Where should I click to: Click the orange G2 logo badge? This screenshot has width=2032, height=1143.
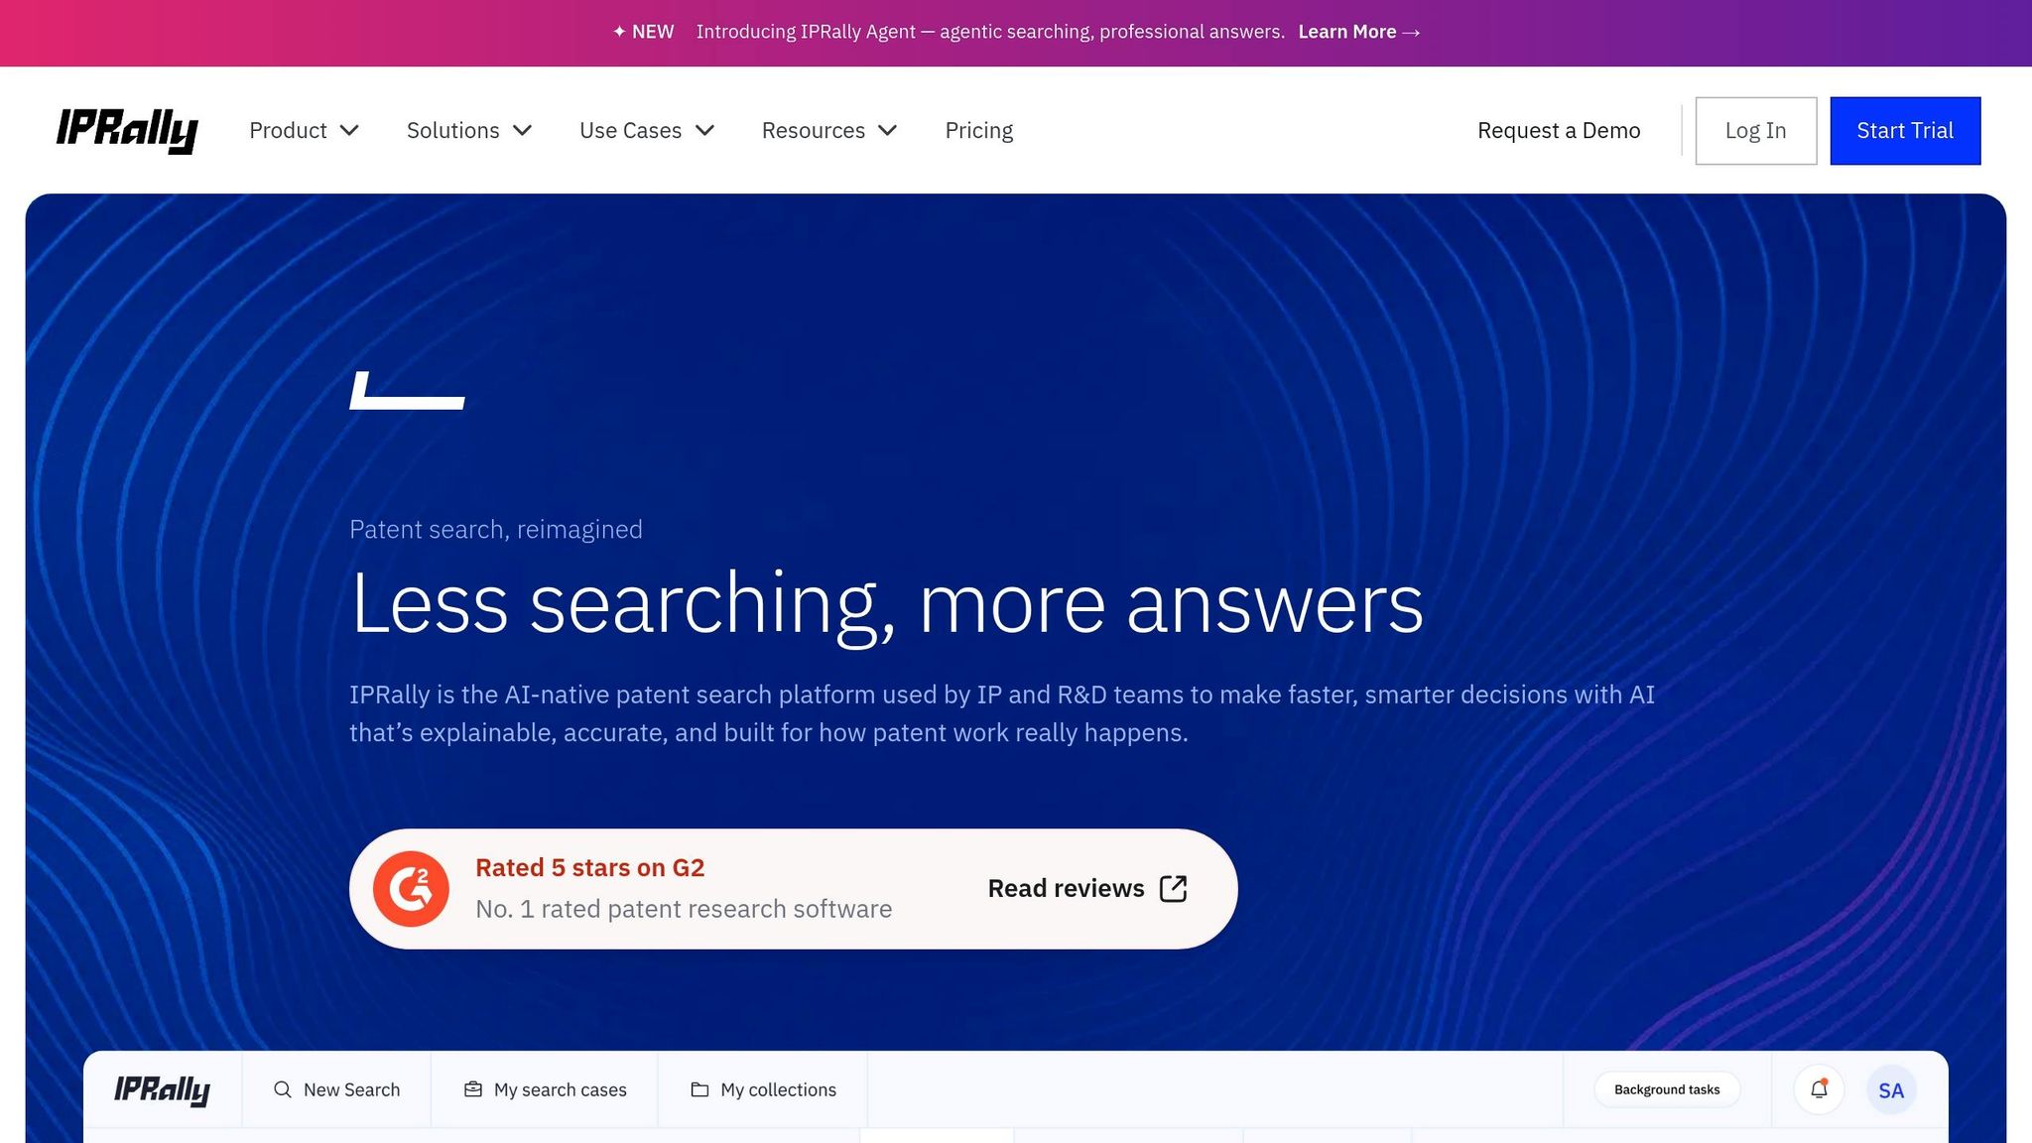(411, 889)
